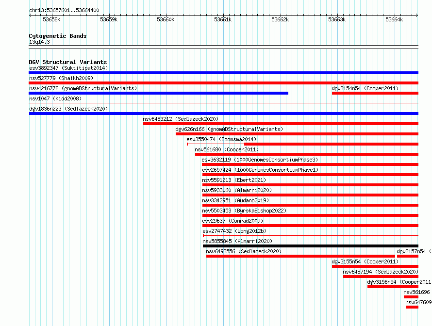This screenshot has width=432, height=326.
Task: Select nsv3342951 (Audano2019) label
Action: pyautogui.click(x=235, y=200)
